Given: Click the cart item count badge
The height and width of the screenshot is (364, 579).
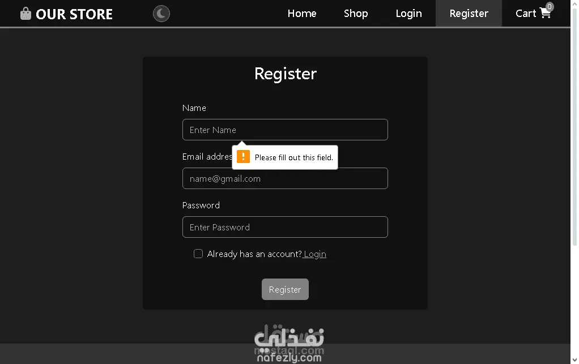Looking at the screenshot, I should tap(550, 7).
